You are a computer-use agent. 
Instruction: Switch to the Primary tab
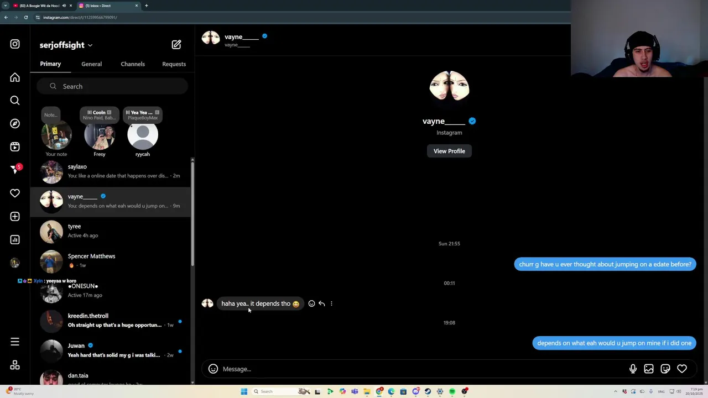(x=50, y=64)
